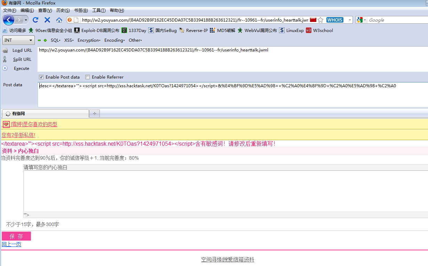The height and width of the screenshot is (266, 428).
Task: Open the HackBar Encoding menu
Action: pyautogui.click(x=114, y=40)
